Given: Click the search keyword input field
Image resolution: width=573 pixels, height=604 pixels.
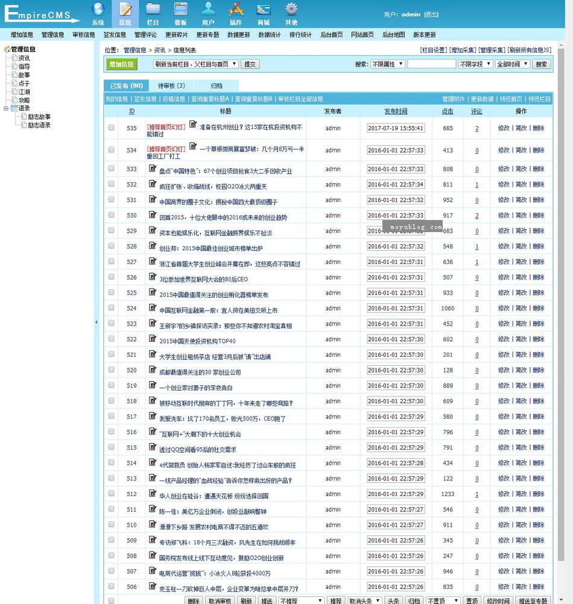Looking at the screenshot, I should (432, 64).
